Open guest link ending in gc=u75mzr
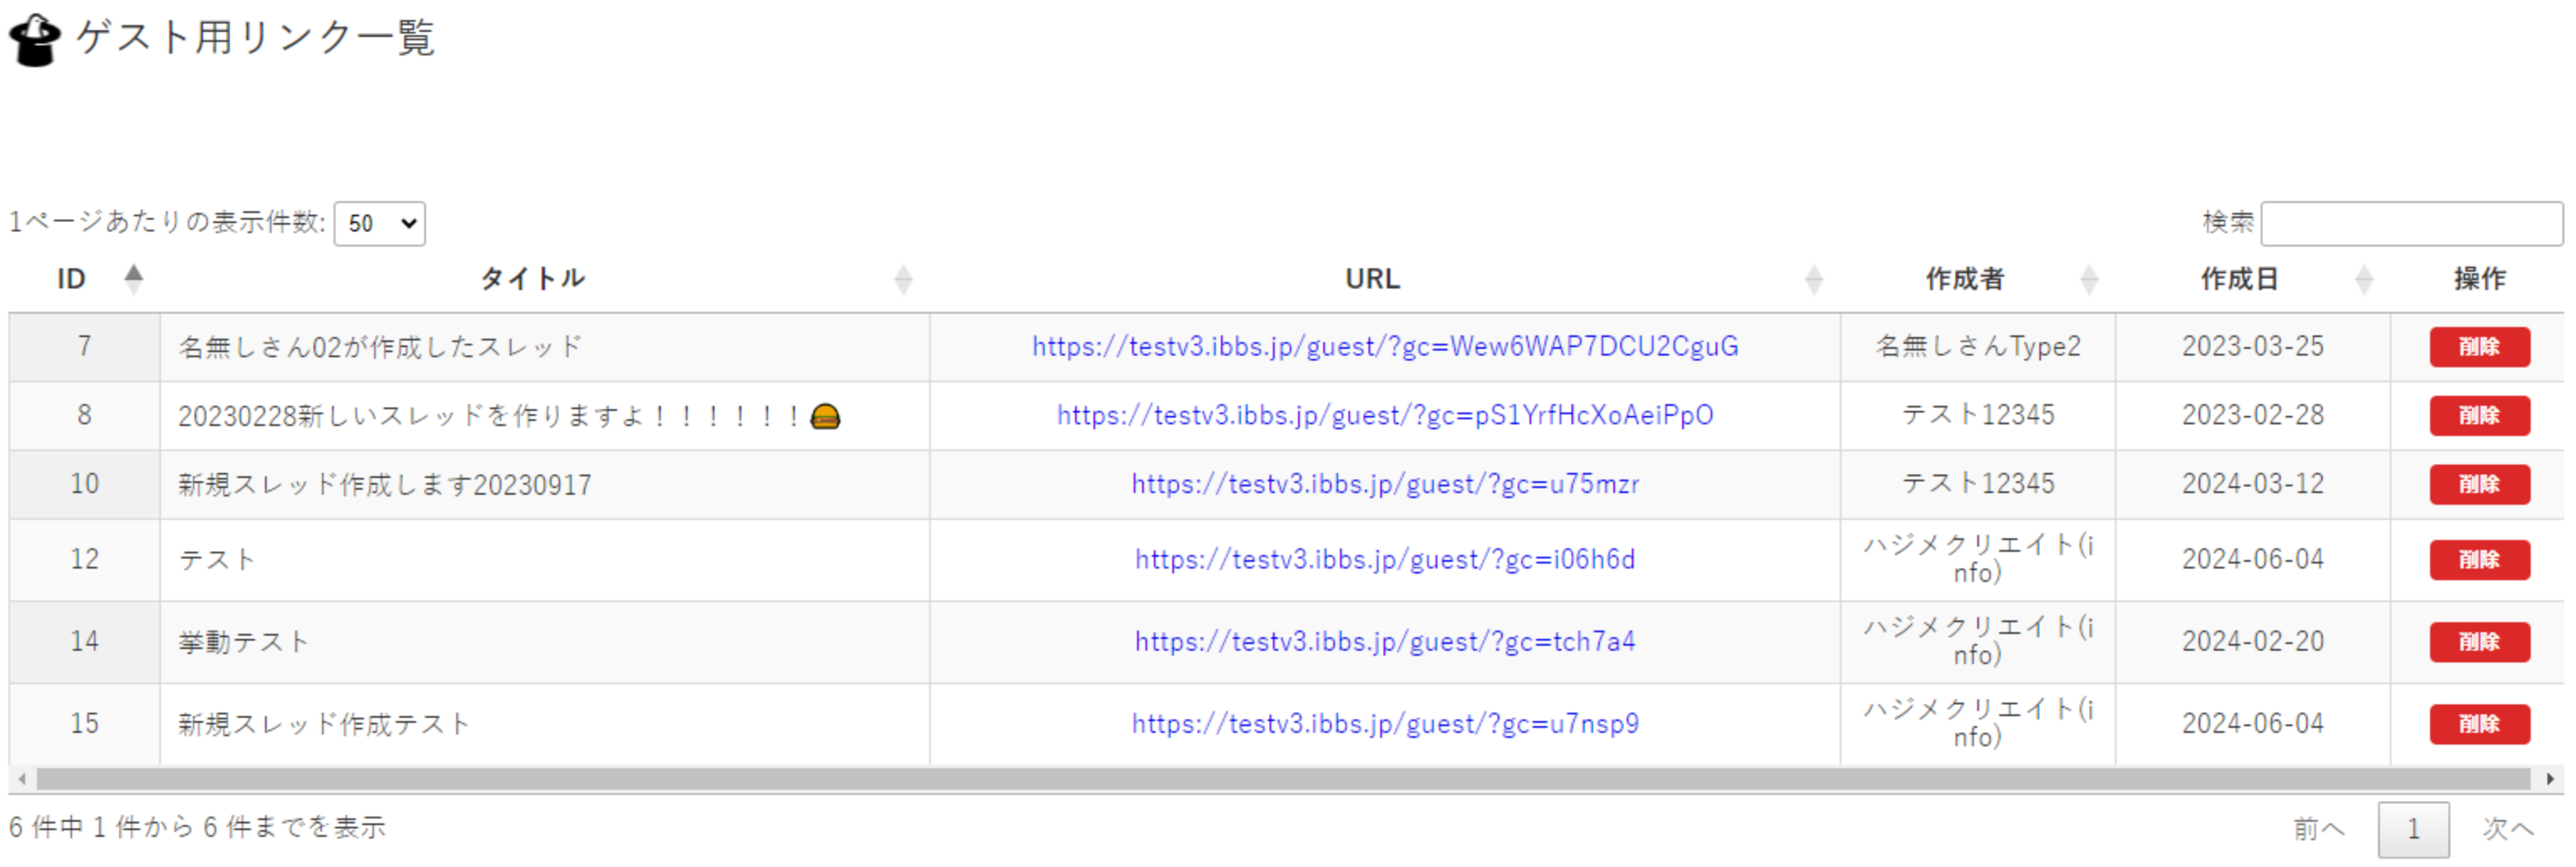The width and height of the screenshot is (2576, 867). click(1384, 484)
